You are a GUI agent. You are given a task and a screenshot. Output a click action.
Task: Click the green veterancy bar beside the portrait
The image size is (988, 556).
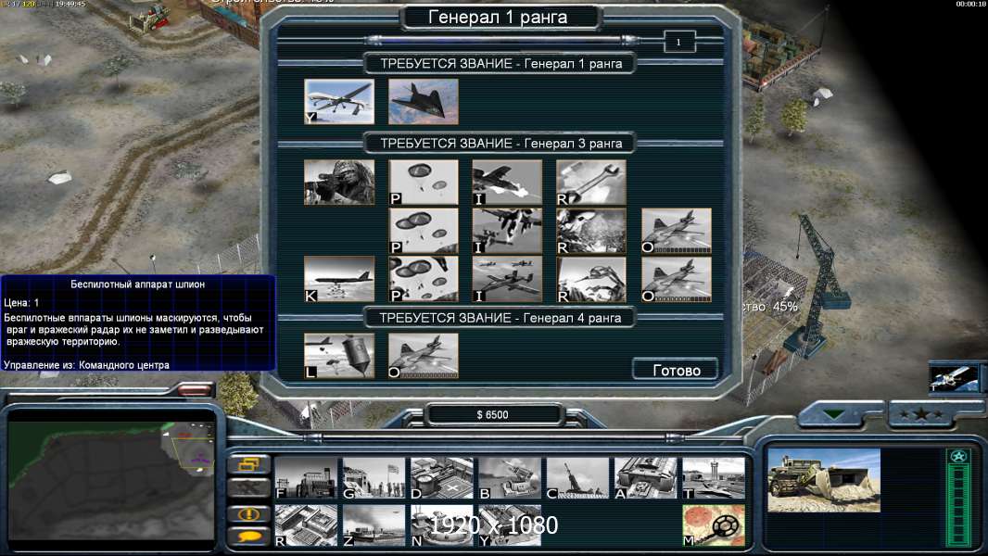pos(958,497)
